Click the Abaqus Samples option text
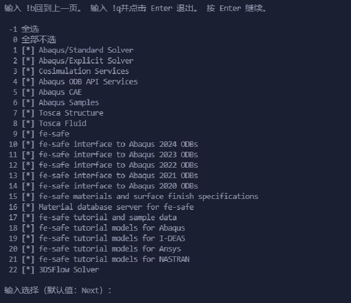Screen dimensions: 351x303 tap(69, 102)
